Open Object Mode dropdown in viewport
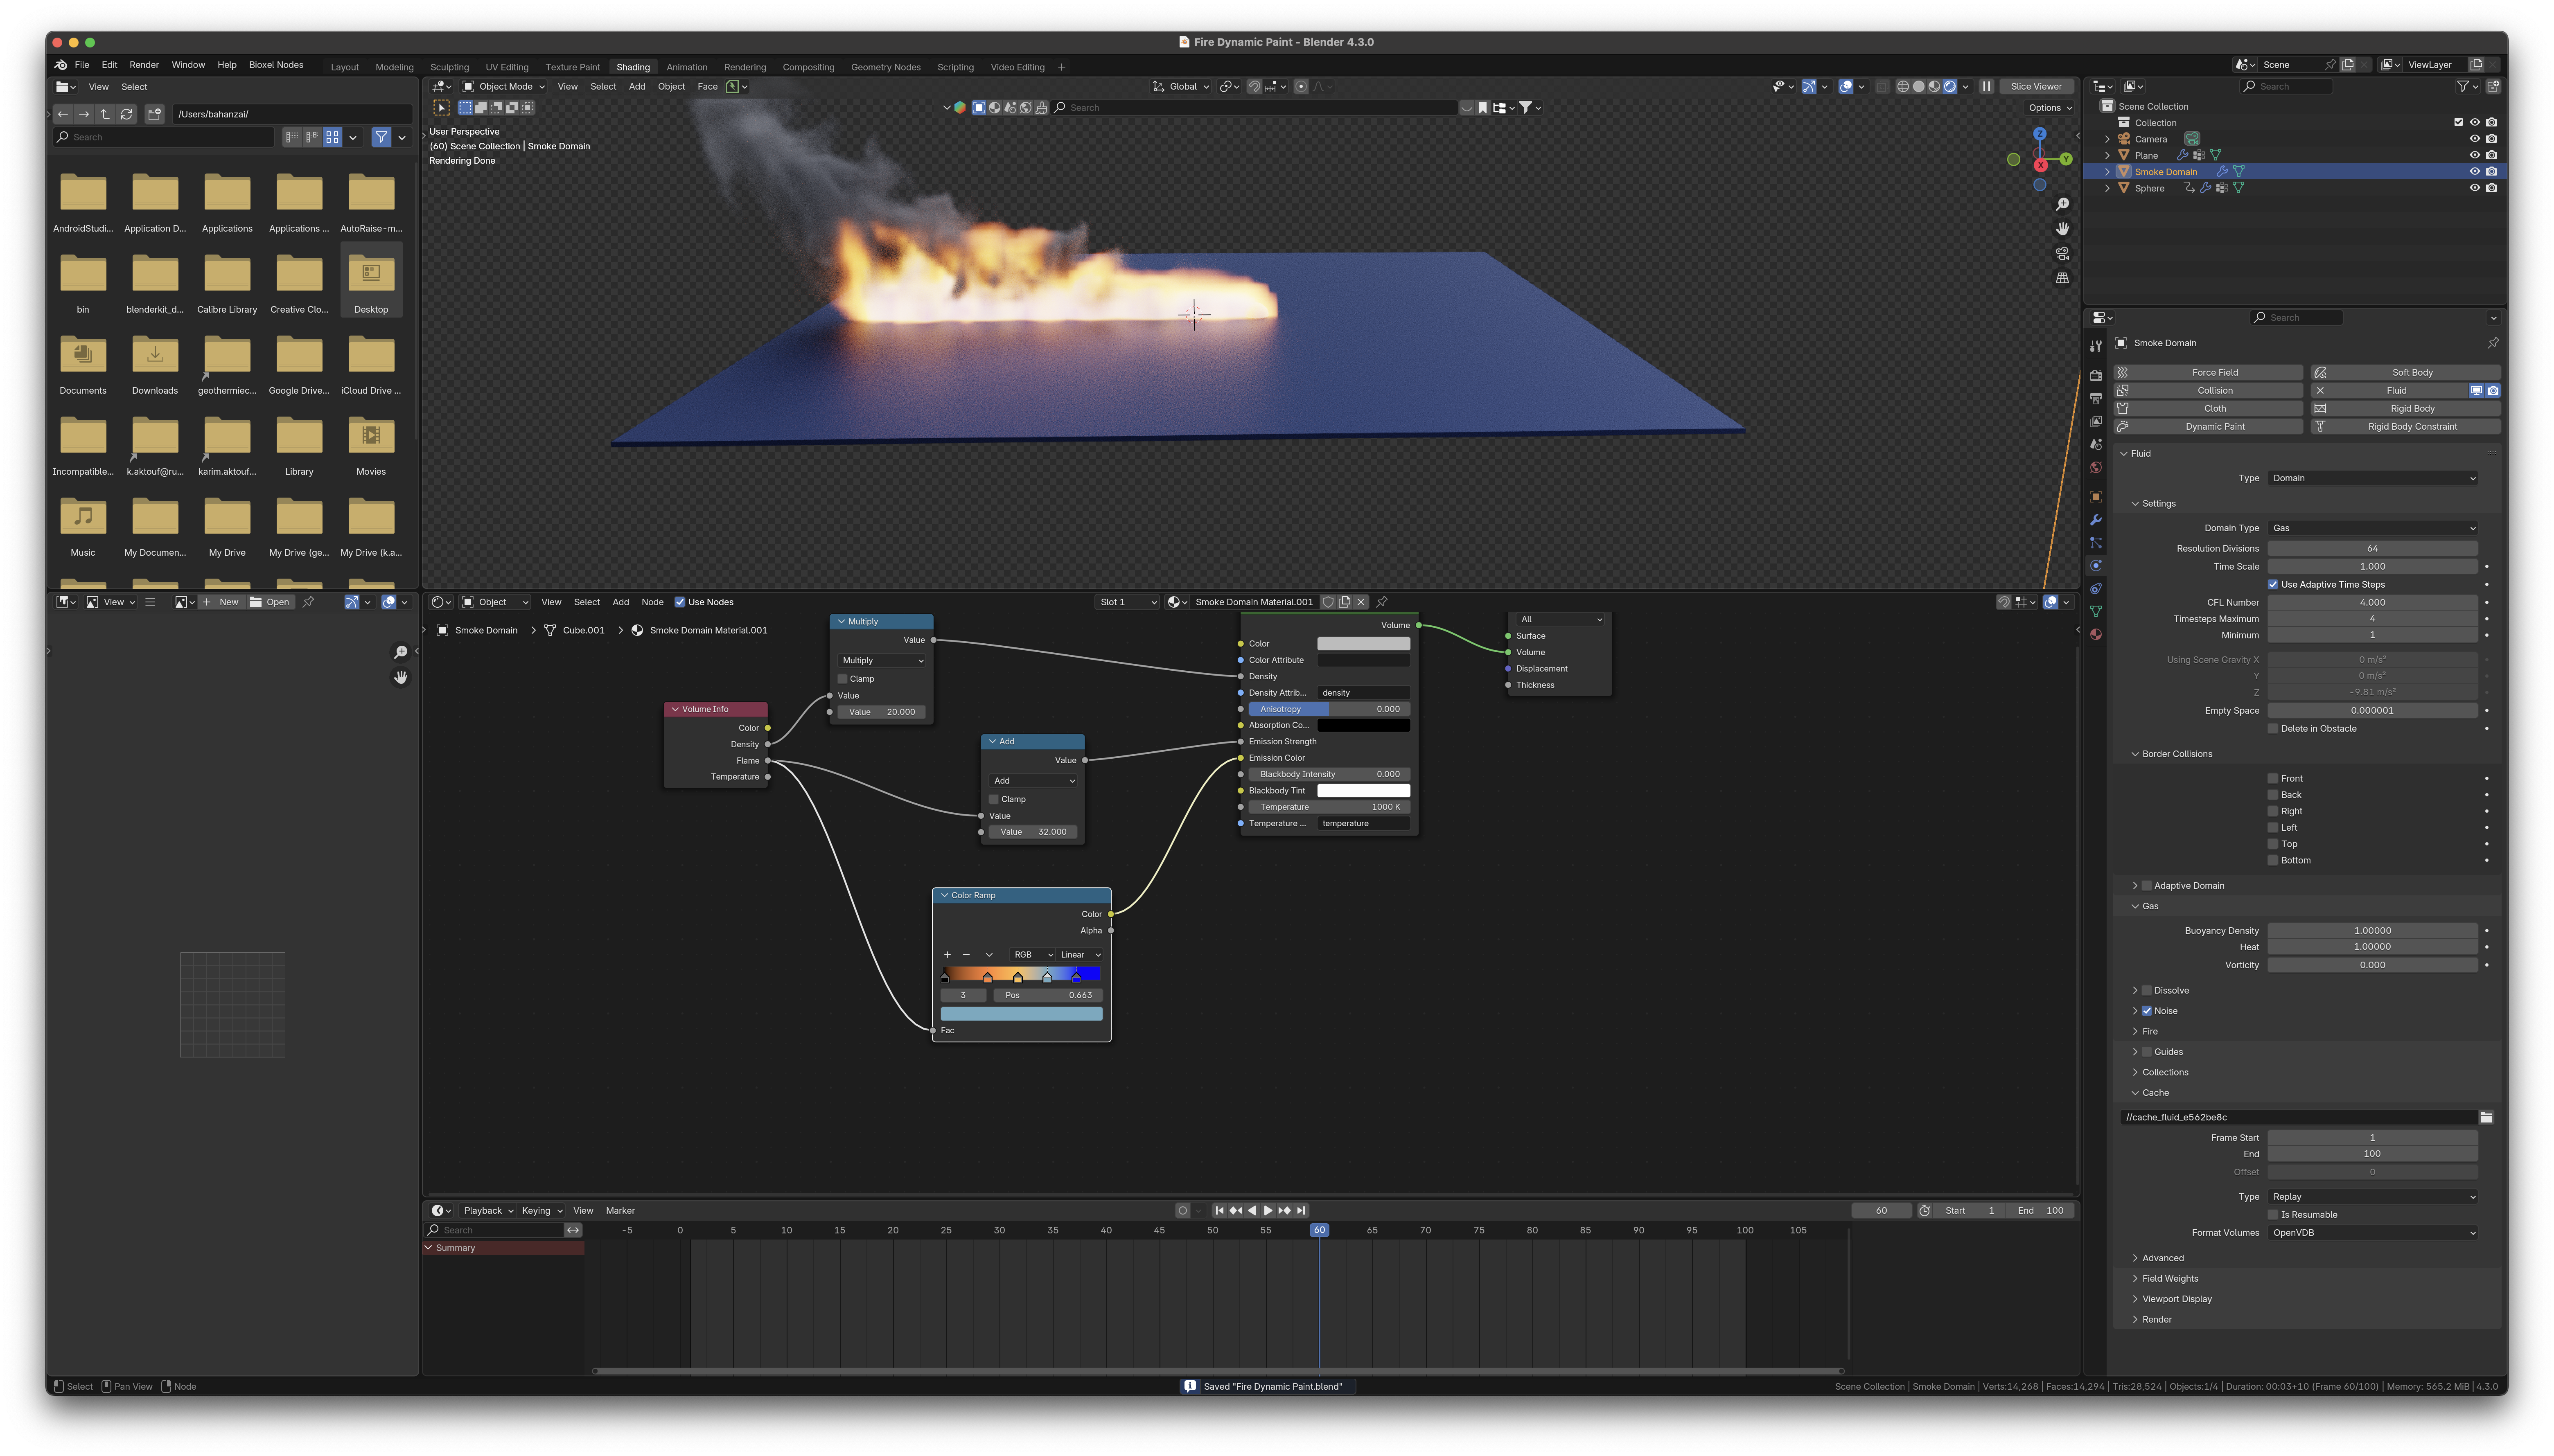Screen dimensions: 2554x1456 coord(503,87)
